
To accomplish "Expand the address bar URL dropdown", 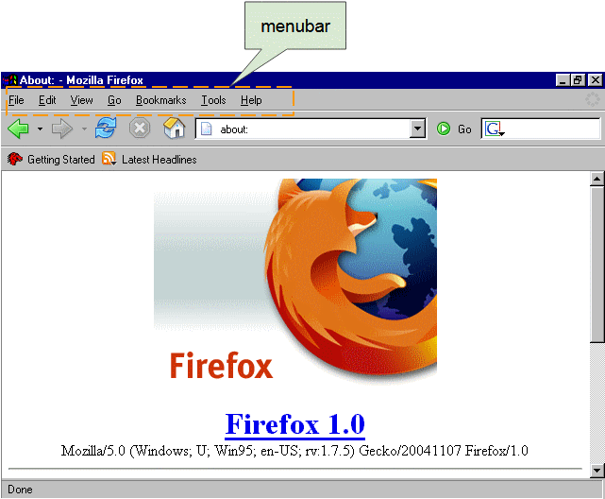I will pyautogui.click(x=417, y=129).
